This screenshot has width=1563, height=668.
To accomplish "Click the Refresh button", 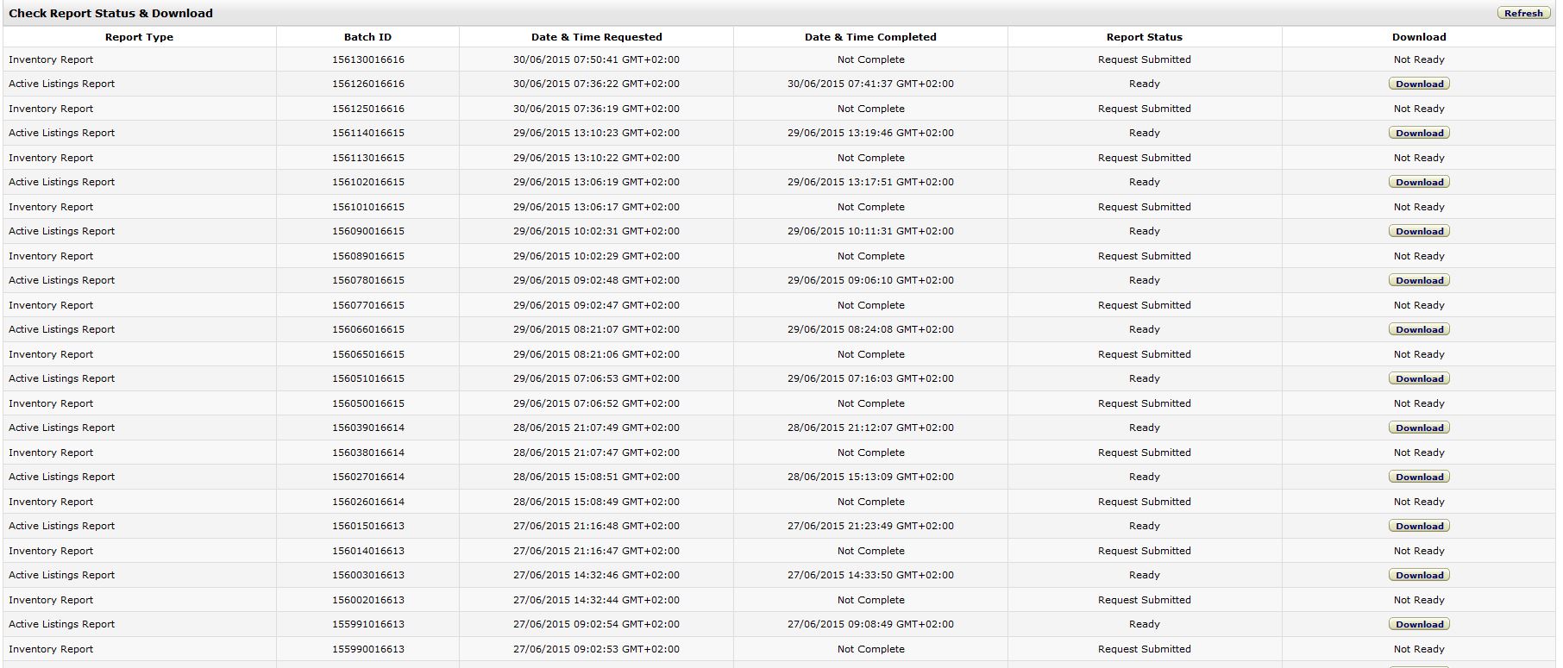I will (1523, 13).
